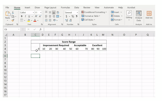Toggle Wrap Text

point(58,12)
